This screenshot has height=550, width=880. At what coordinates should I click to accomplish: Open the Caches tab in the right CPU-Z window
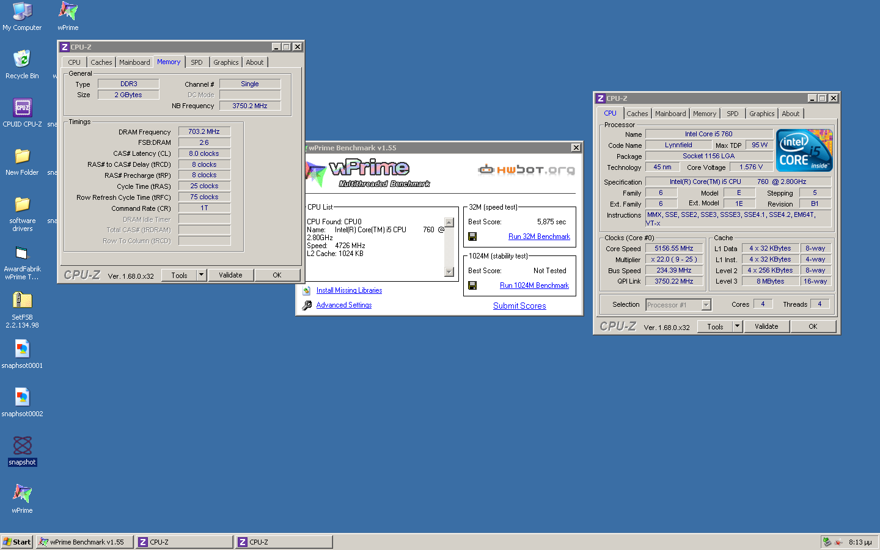(x=637, y=114)
